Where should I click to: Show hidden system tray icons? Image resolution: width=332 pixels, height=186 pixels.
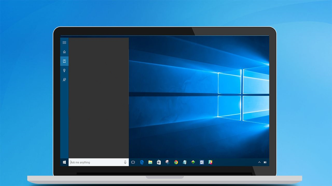[259, 162]
